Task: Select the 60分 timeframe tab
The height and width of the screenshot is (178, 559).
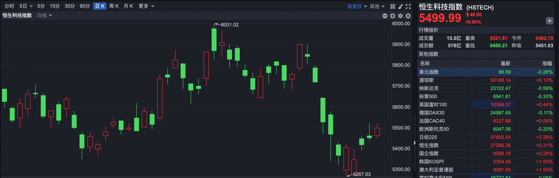Action: pos(85,6)
